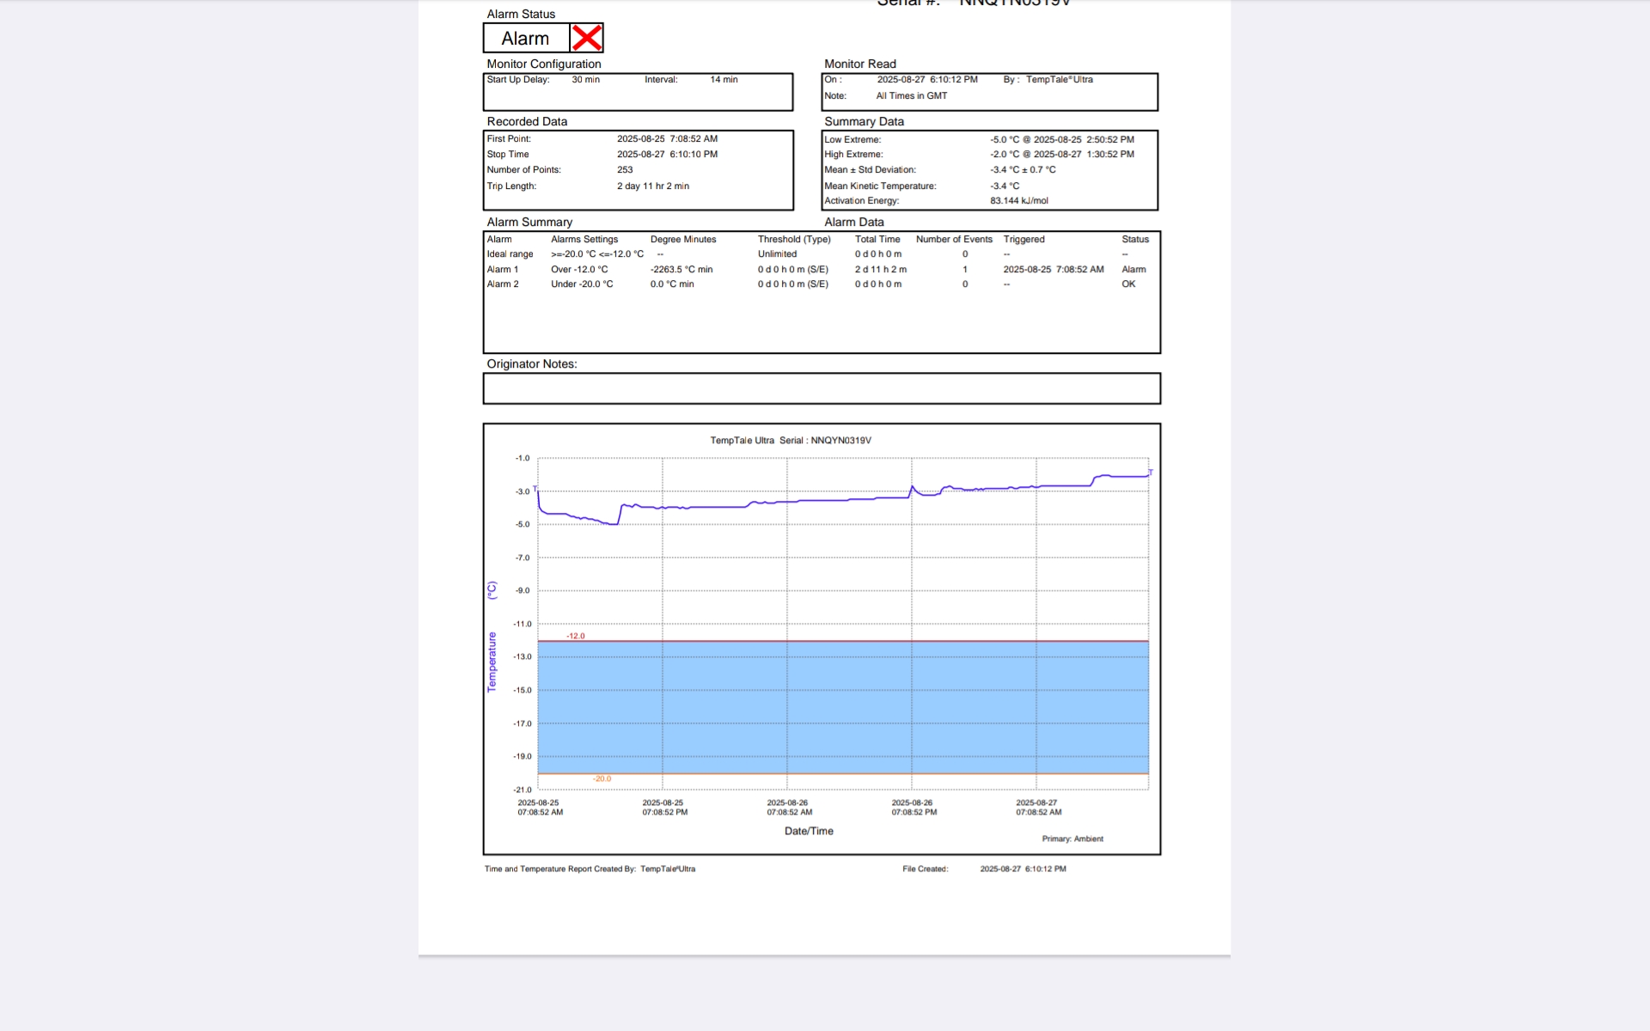Click the Primary: Ambient legend text
The height and width of the screenshot is (1031, 1650).
1072,839
